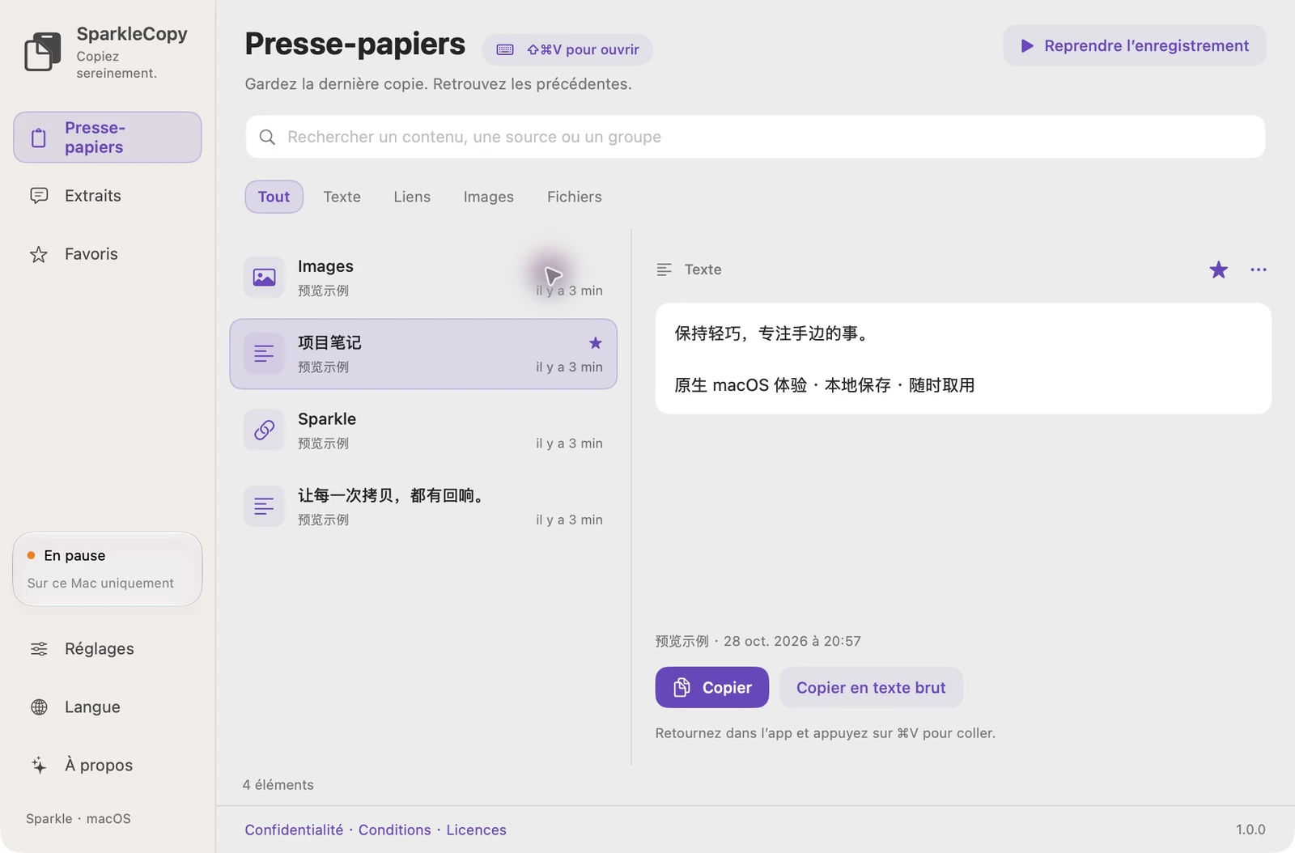Click the text icon of 让每一次拷贝 entry
The image size is (1295, 853).
click(264, 507)
